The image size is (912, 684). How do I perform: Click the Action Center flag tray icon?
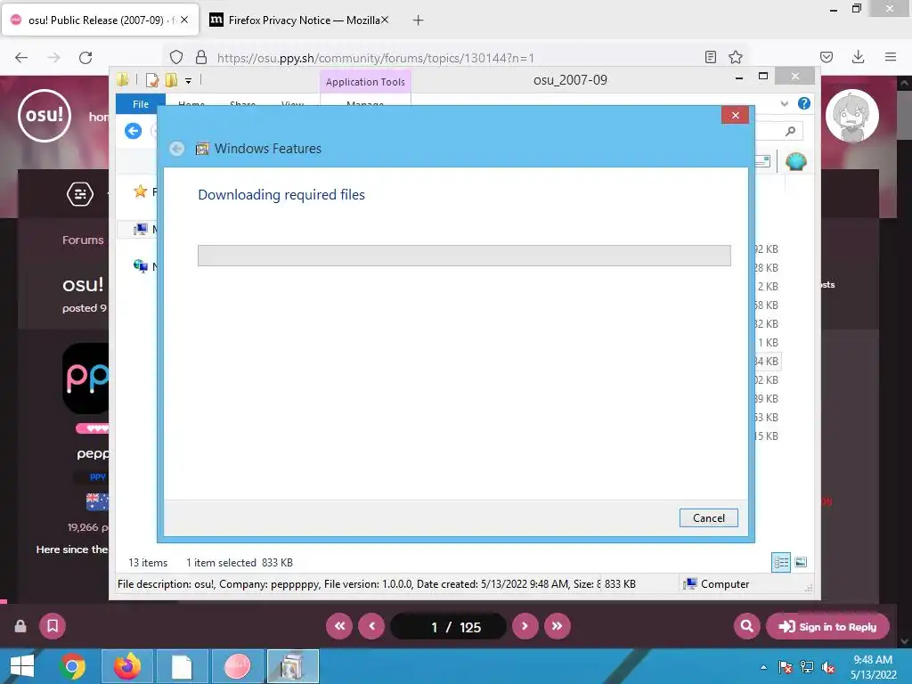pos(785,668)
